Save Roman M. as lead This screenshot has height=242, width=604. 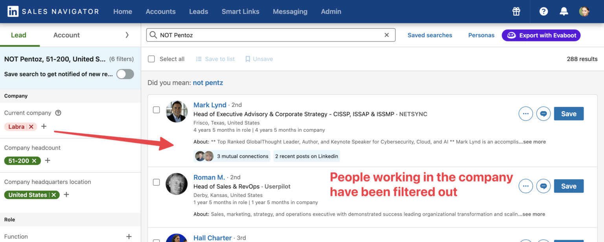tap(569, 186)
